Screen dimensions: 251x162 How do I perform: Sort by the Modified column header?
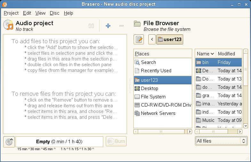click(x=229, y=54)
